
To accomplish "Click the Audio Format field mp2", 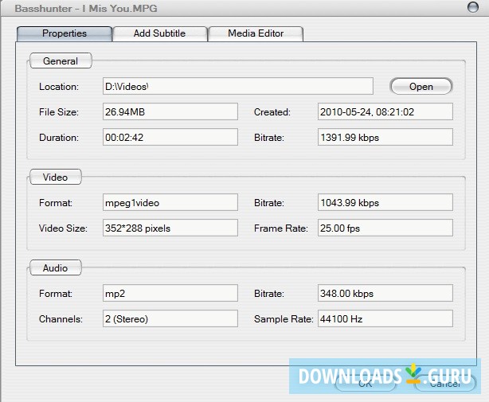I will 170,293.
